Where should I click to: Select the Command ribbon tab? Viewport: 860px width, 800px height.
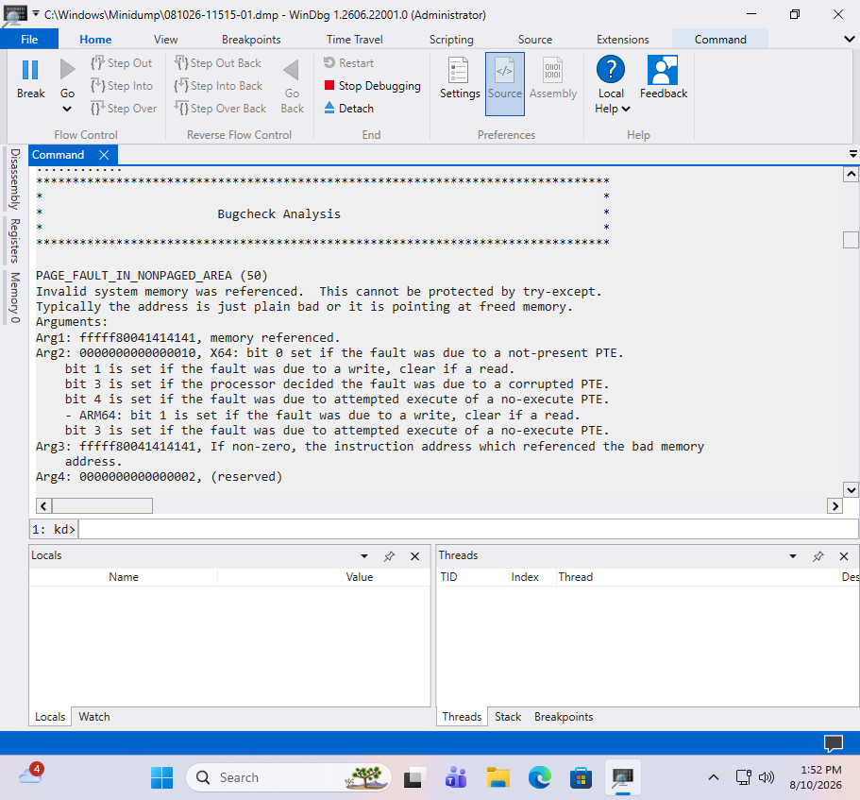[720, 39]
